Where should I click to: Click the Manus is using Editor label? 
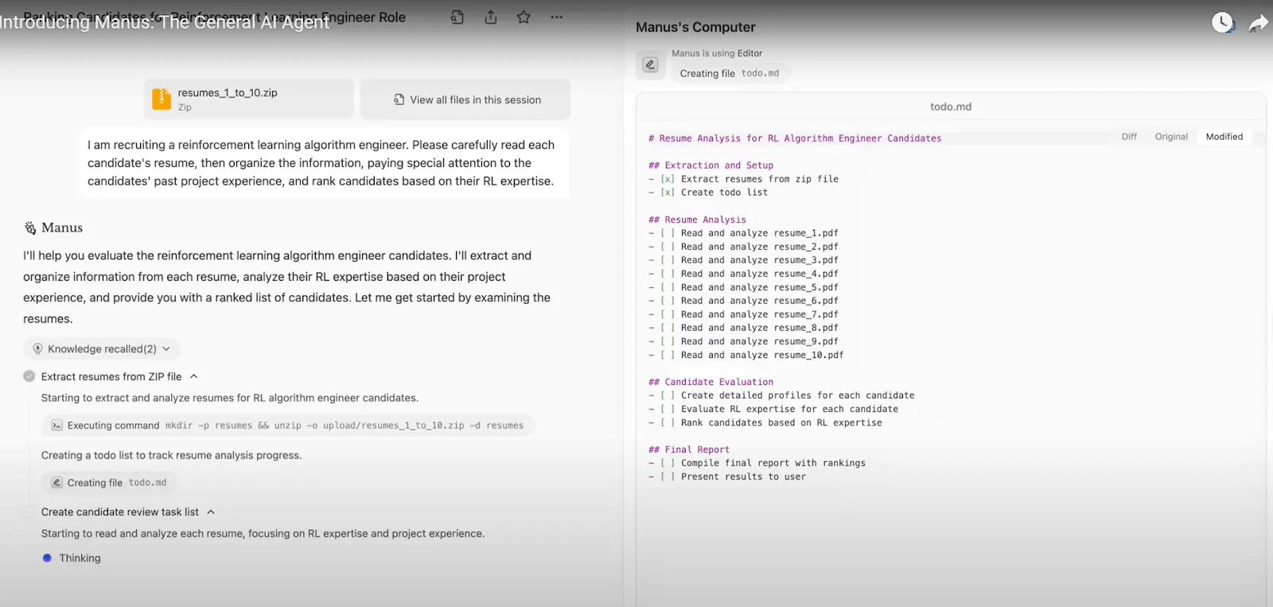717,53
